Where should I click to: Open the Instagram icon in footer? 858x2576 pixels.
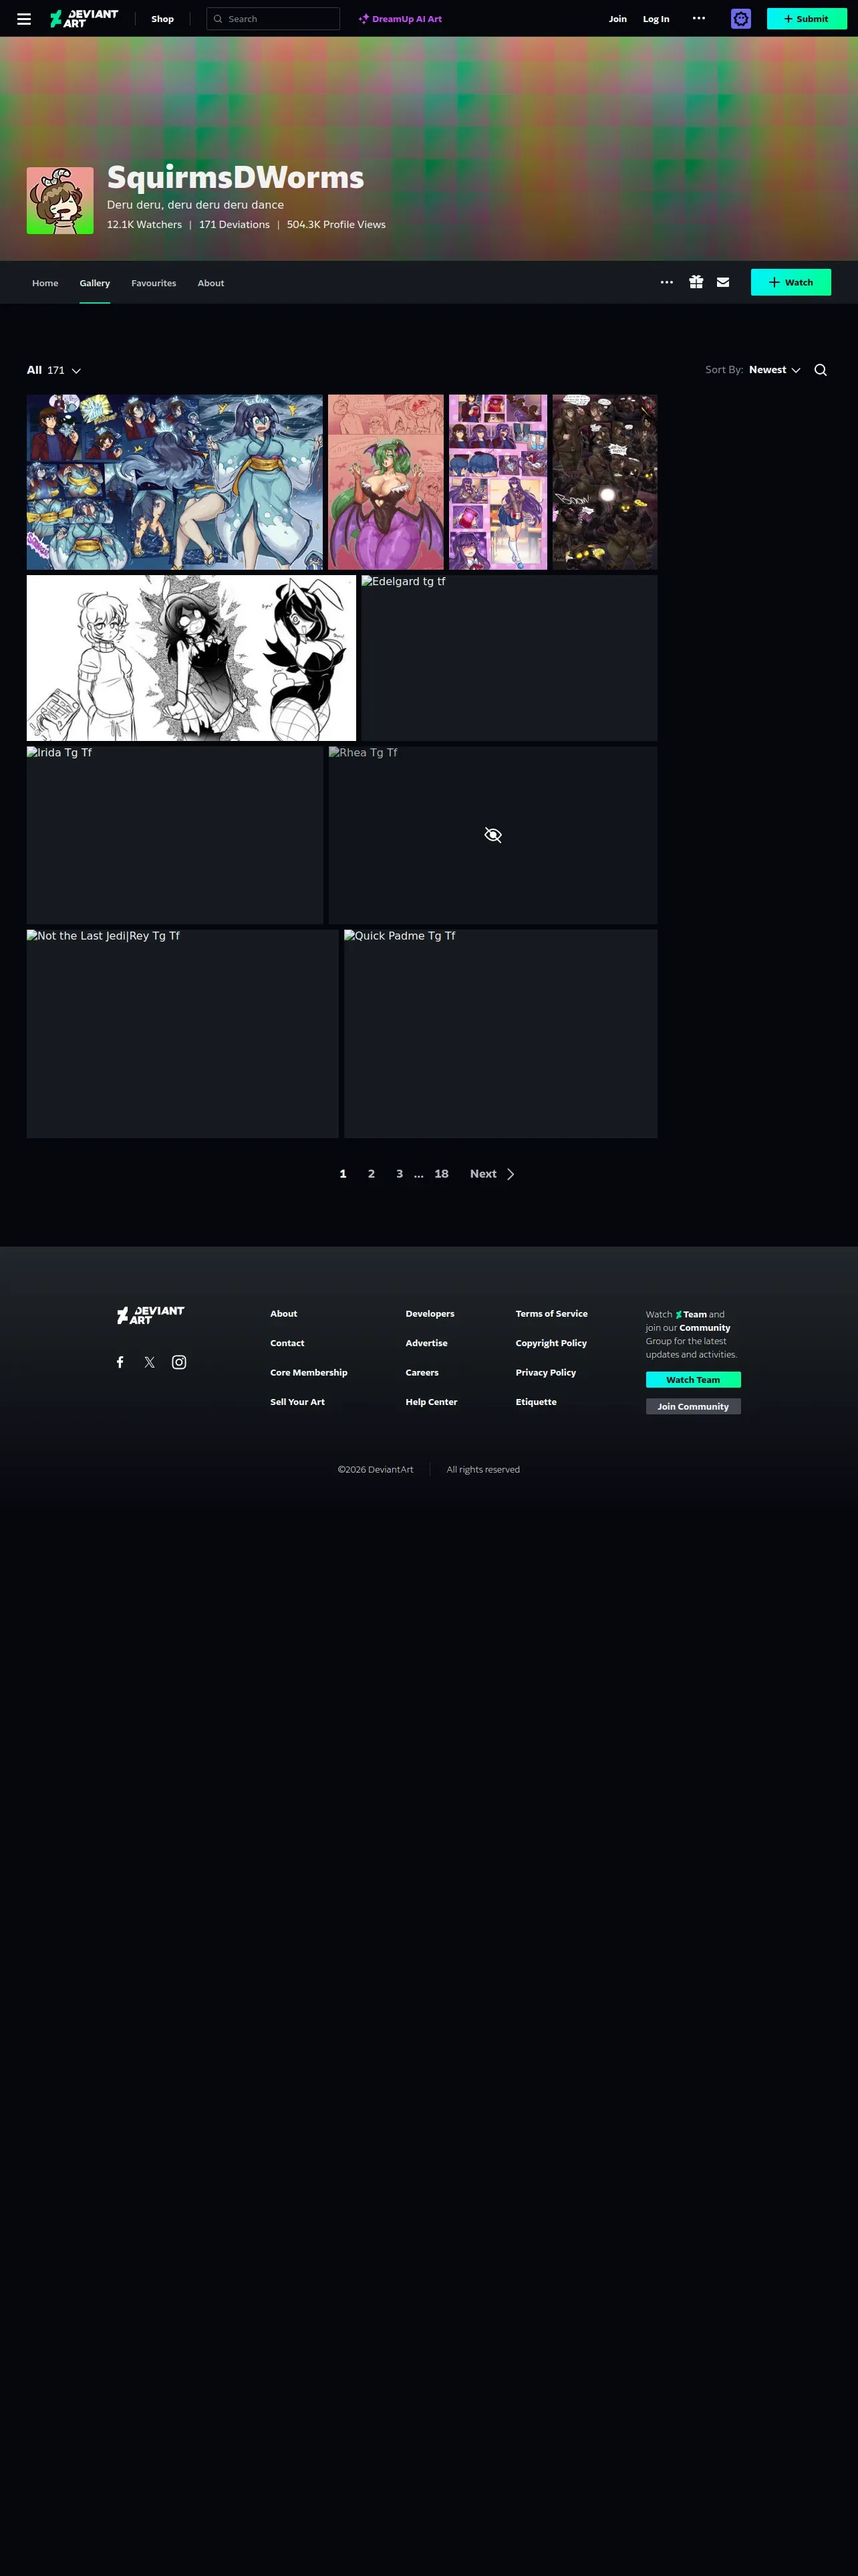click(179, 1362)
